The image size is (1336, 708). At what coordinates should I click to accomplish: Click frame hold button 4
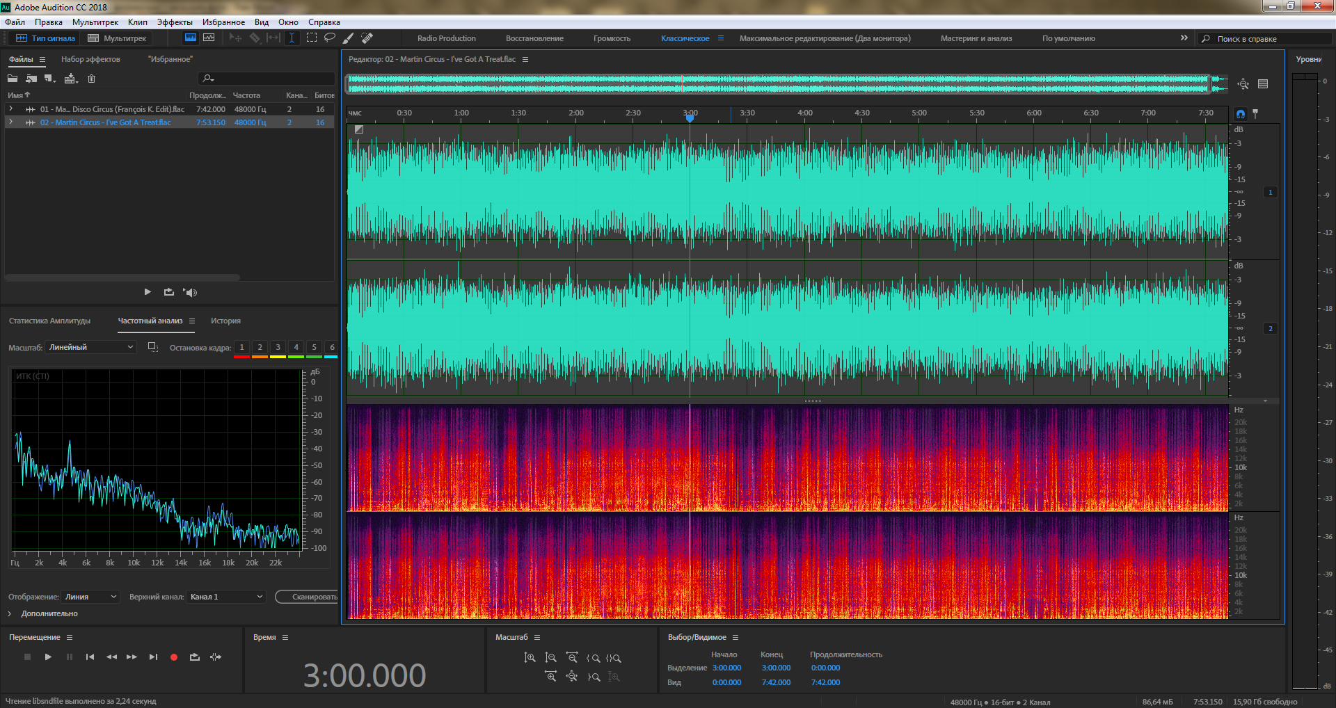[x=296, y=347]
